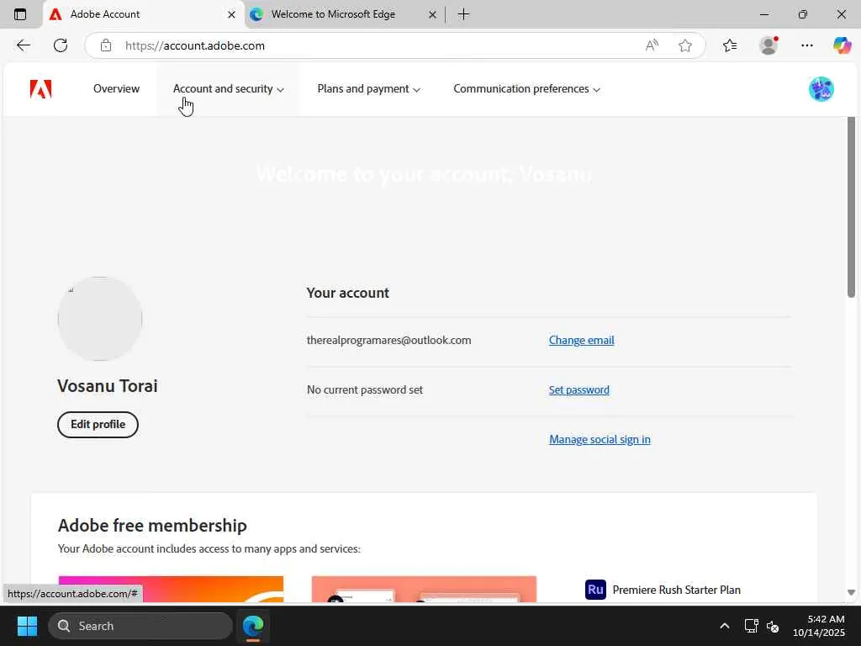
Task: Click the Edge icon in the taskbar
Action: (253, 626)
